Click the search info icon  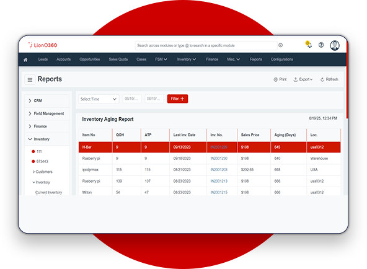click(281, 45)
